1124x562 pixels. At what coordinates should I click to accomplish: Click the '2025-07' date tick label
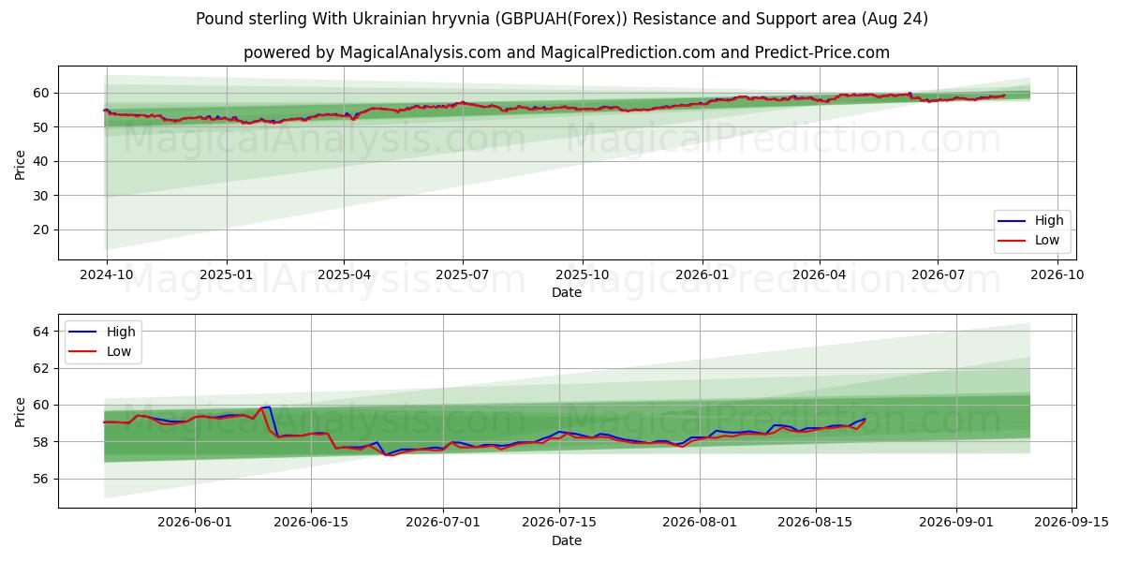[463, 276]
